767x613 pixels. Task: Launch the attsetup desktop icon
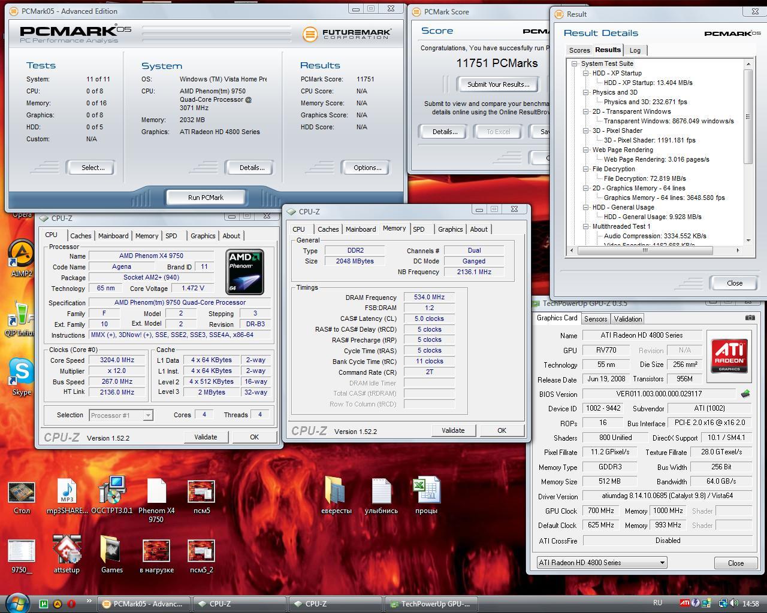[x=67, y=555]
